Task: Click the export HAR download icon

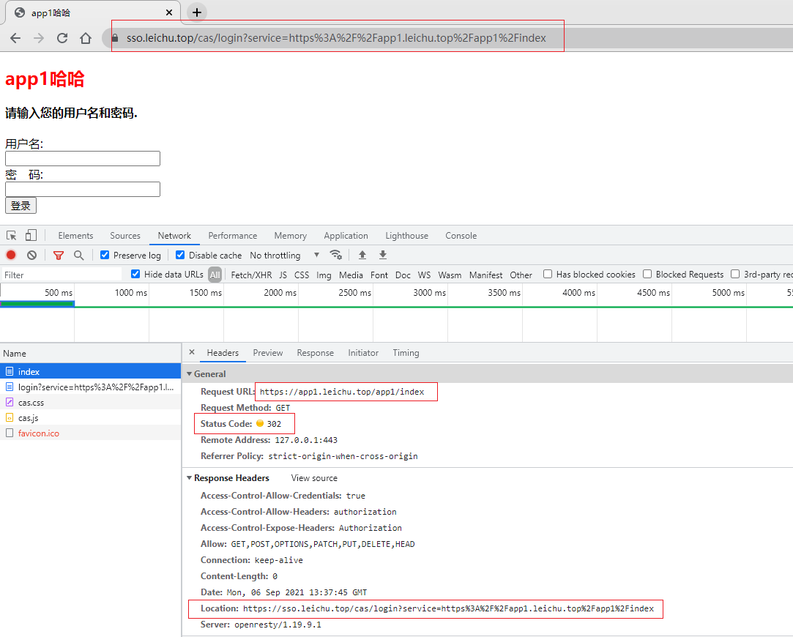Action: pyautogui.click(x=382, y=256)
